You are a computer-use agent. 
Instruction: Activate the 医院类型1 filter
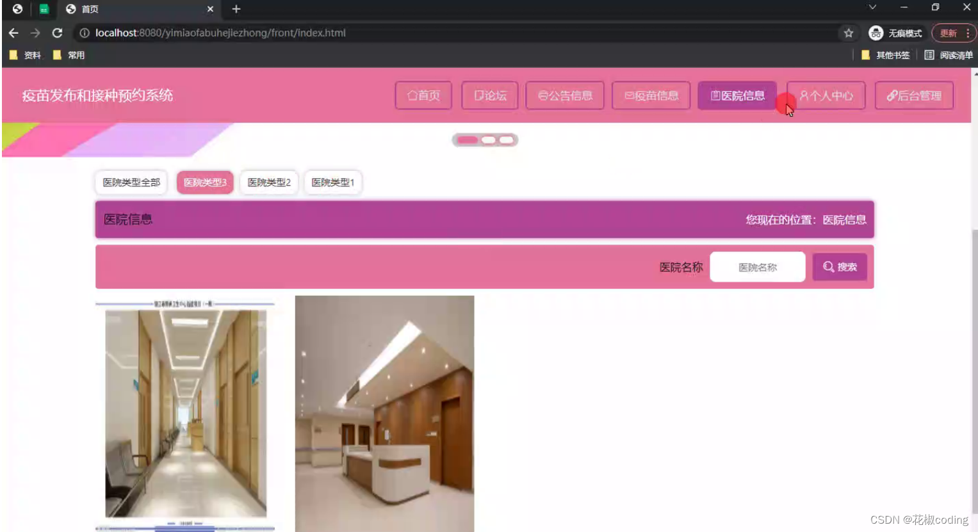tap(332, 182)
